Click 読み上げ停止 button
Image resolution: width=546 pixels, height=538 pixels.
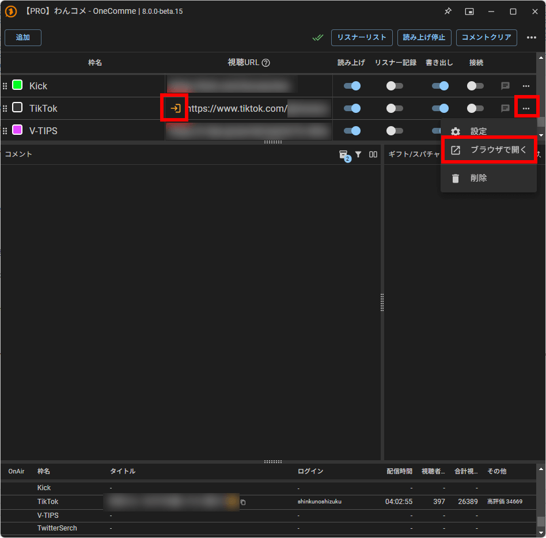[424, 37]
